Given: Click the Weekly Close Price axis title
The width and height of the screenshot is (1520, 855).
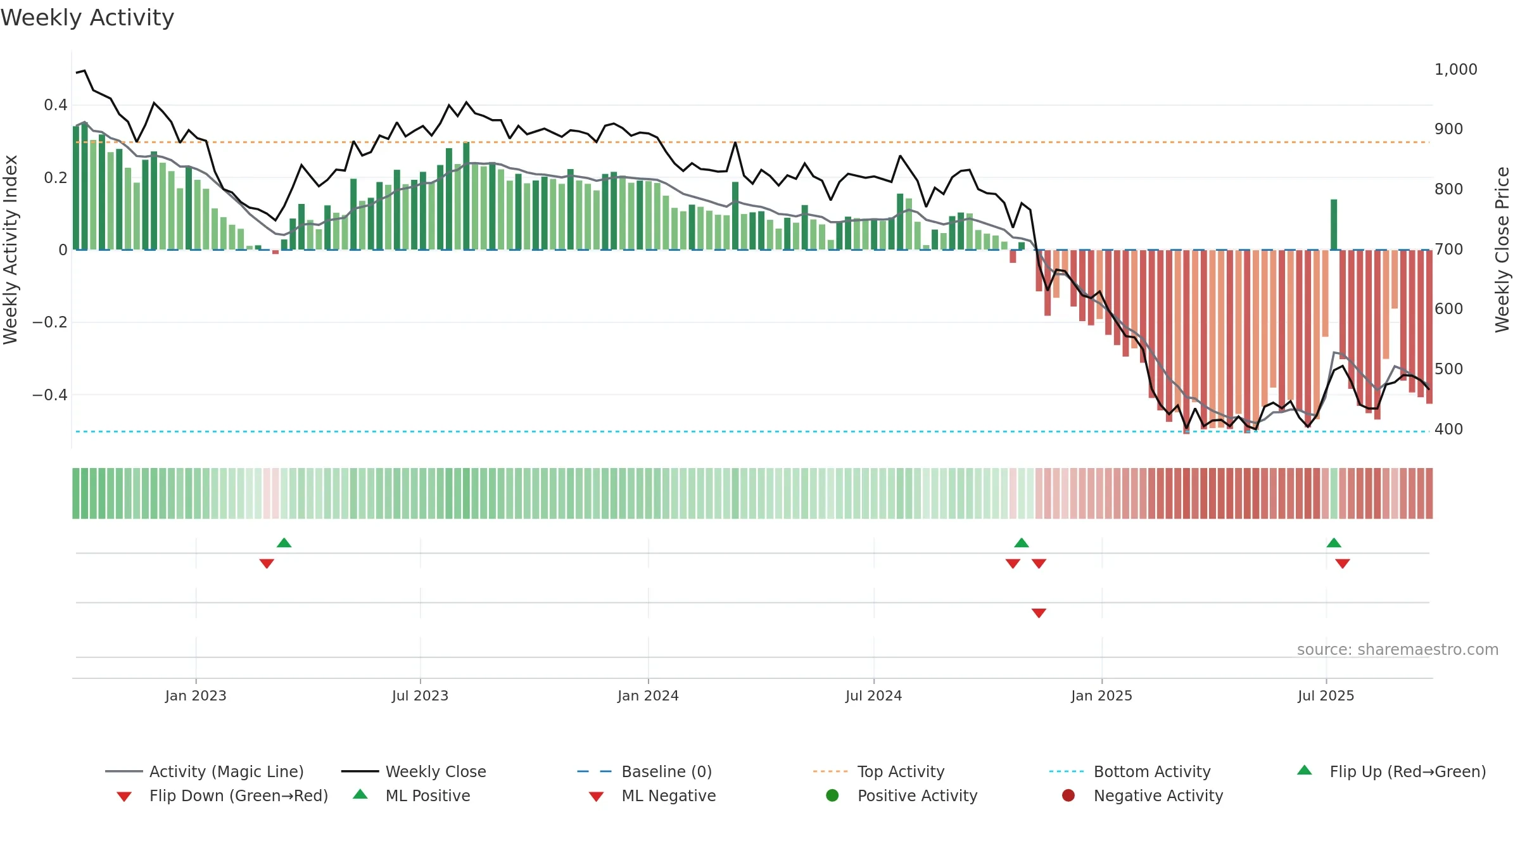Looking at the screenshot, I should (1502, 250).
